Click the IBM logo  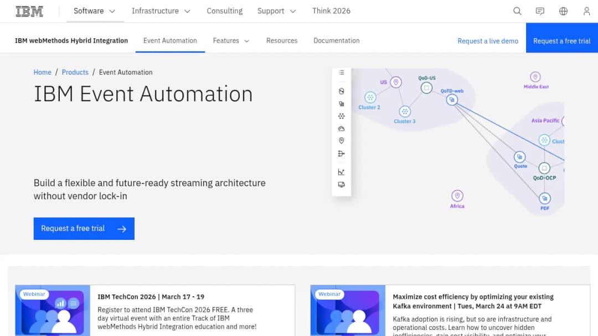tap(29, 12)
